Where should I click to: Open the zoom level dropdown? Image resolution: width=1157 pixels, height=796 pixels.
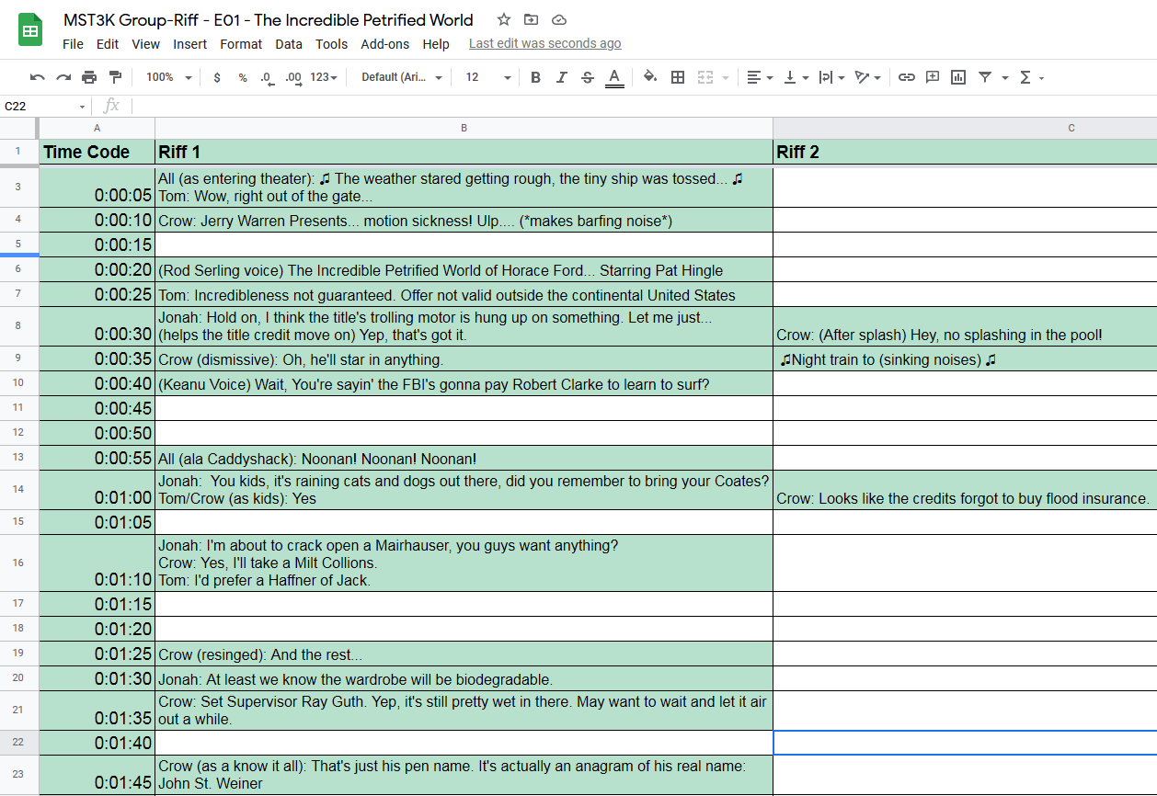169,77
